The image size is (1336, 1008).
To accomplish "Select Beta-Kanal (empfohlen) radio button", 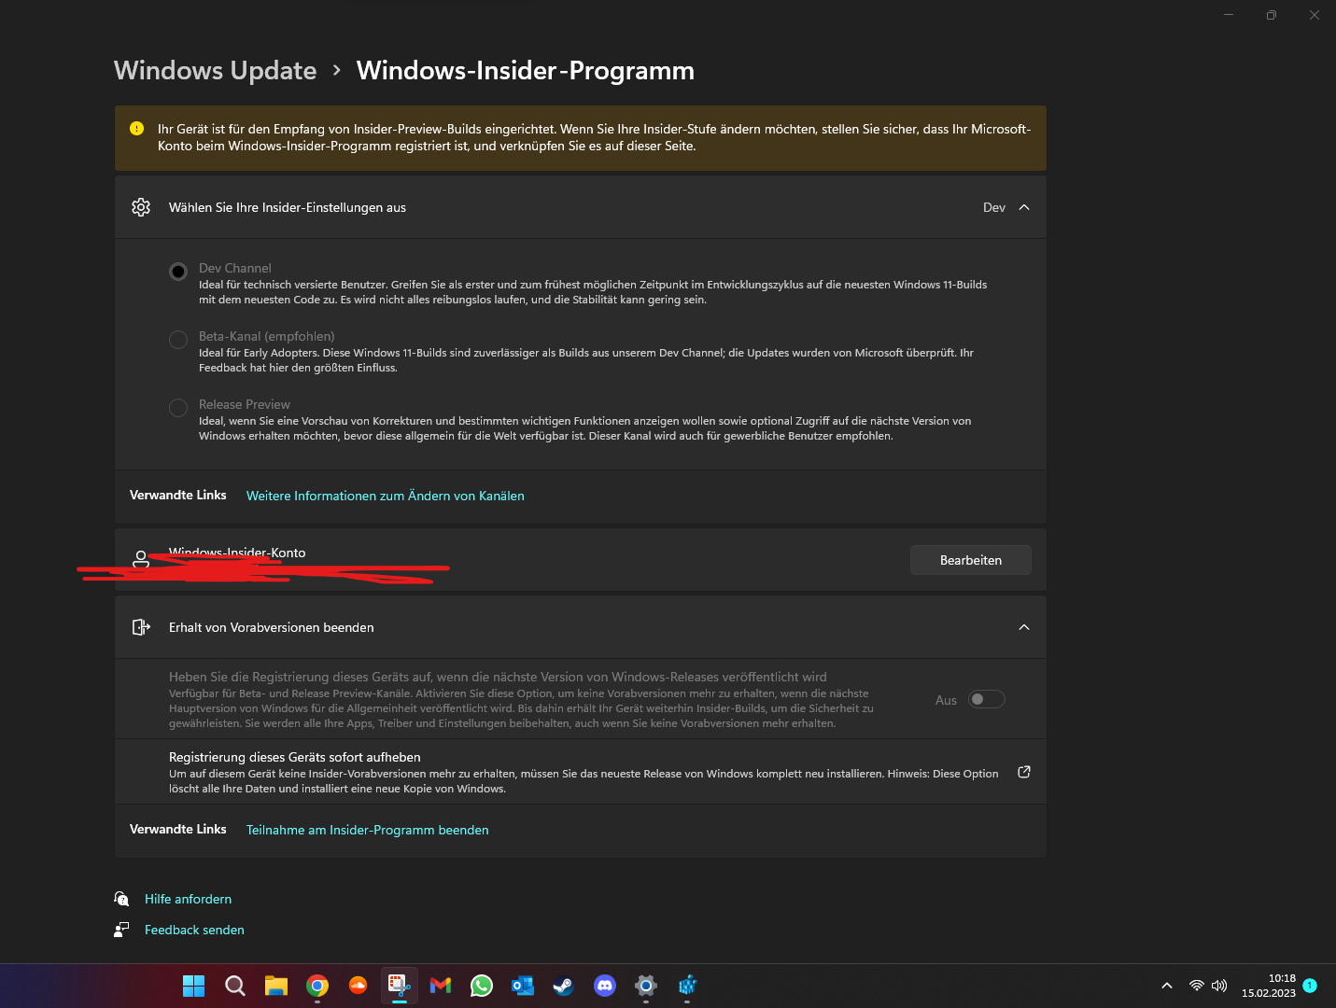I will (178, 340).
